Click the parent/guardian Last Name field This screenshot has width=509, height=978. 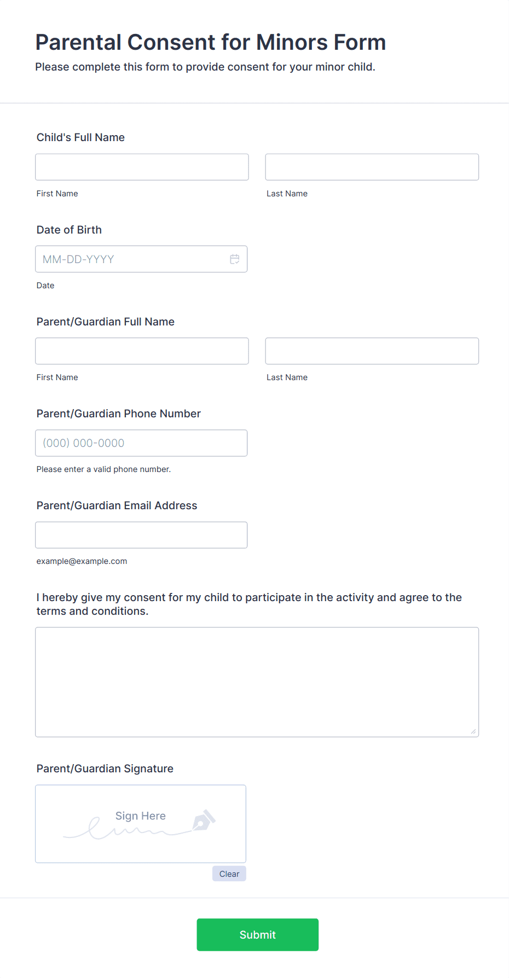tap(372, 351)
